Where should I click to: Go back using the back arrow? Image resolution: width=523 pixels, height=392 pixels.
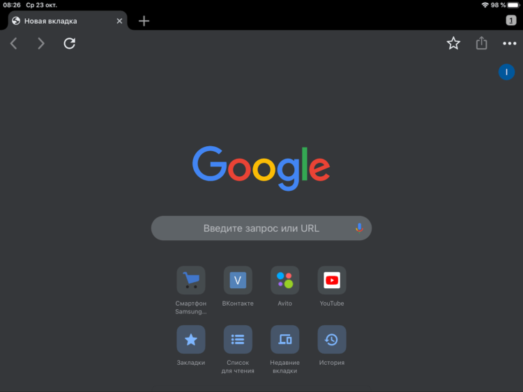tap(14, 43)
